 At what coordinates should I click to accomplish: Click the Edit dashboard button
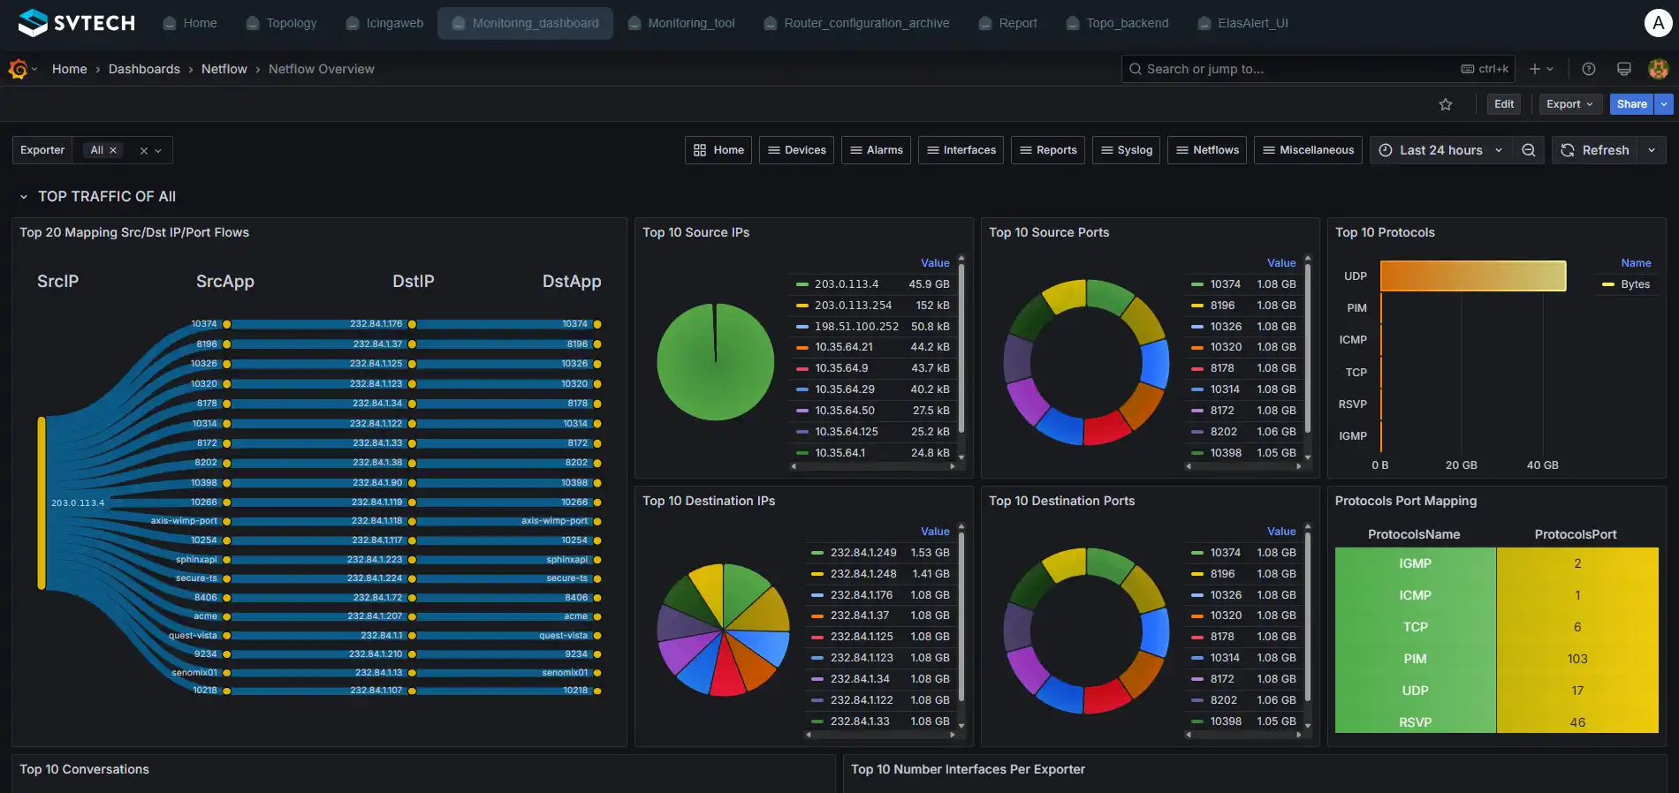[1504, 104]
